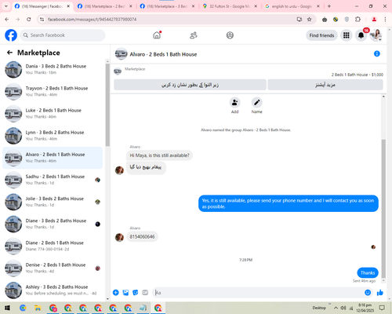
Task: Send a thumbs-up like
Action: point(380,293)
